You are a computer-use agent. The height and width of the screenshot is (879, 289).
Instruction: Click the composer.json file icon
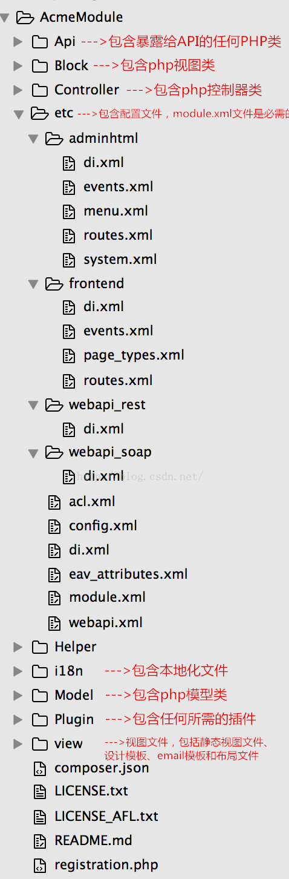point(39,768)
